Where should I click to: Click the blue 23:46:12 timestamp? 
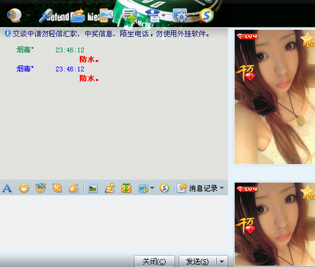[x=70, y=69]
